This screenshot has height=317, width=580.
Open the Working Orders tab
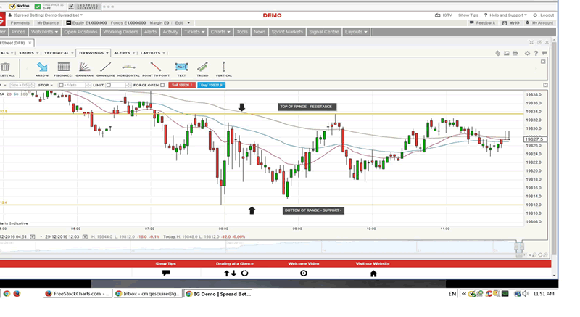(120, 32)
